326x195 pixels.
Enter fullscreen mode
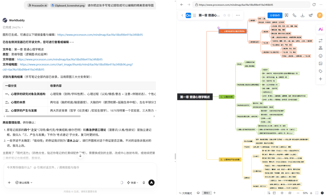317,193
